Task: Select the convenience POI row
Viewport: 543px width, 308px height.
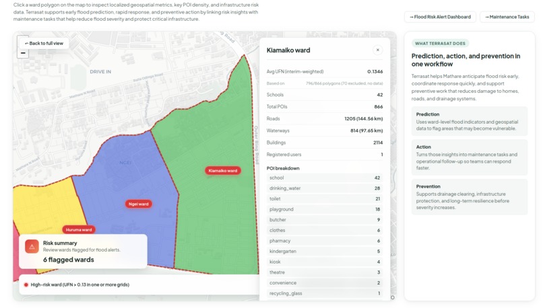Action: point(325,282)
